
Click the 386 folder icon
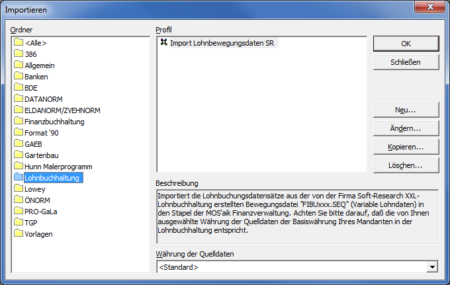[x=19, y=54]
